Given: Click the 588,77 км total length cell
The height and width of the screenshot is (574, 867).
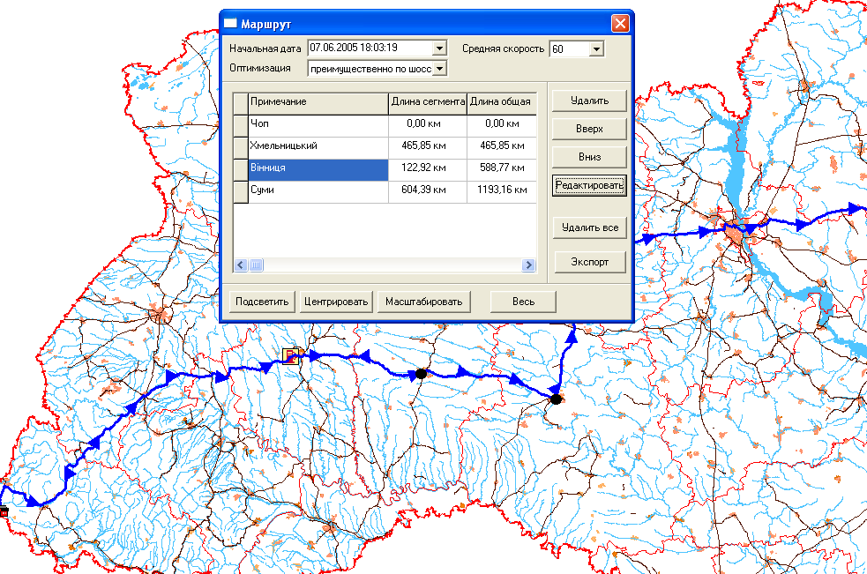Looking at the screenshot, I should (x=502, y=168).
